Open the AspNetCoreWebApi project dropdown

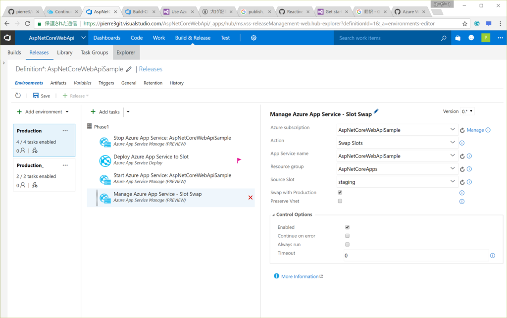pos(83,38)
